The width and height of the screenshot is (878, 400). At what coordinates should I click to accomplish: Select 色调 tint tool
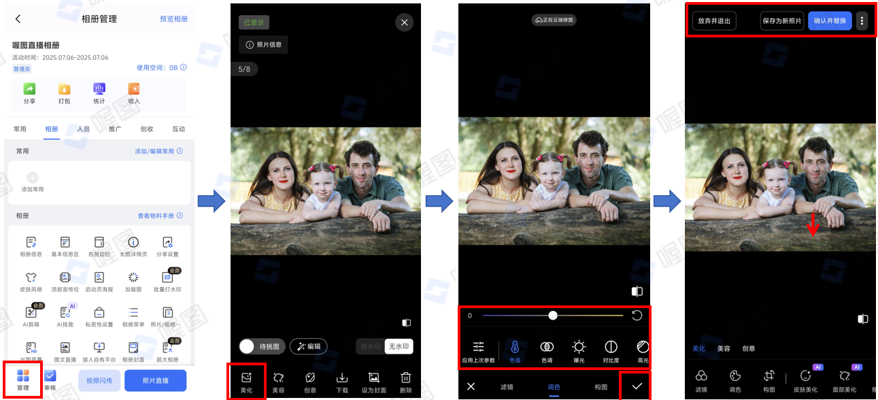tap(547, 347)
